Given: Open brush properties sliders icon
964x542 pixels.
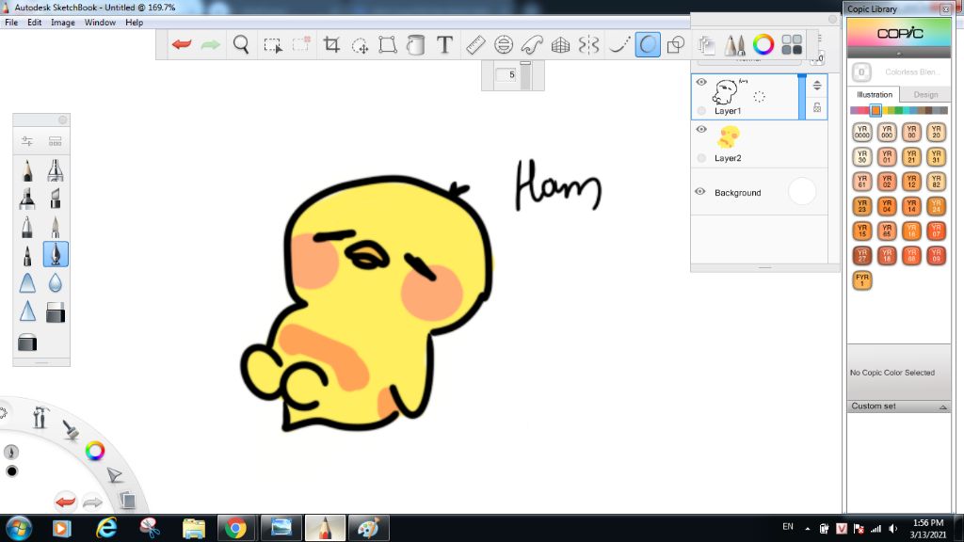Looking at the screenshot, I should point(27,141).
